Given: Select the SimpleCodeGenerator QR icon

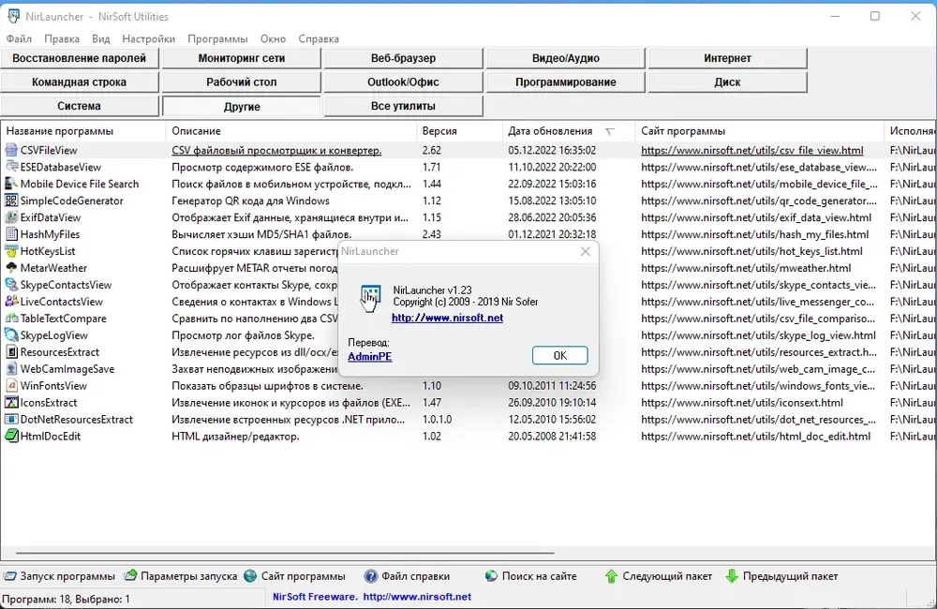Looking at the screenshot, I should tap(11, 201).
